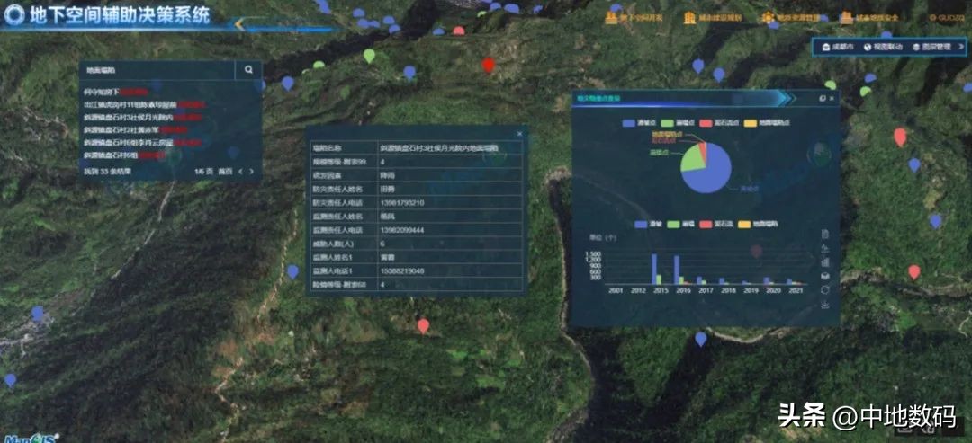This screenshot has width=972, height=443.
Task: Switch chart to line chart icon
Action: [825, 248]
